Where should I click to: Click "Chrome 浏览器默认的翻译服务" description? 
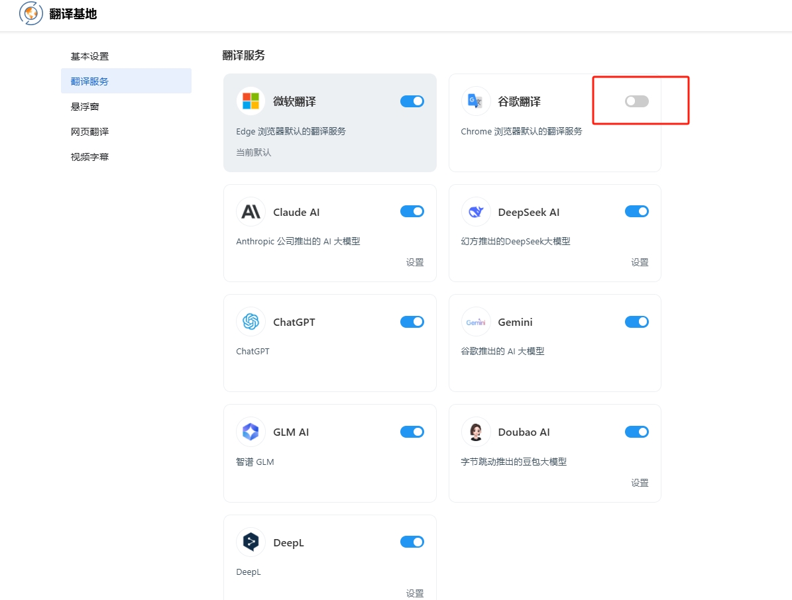[x=522, y=131]
